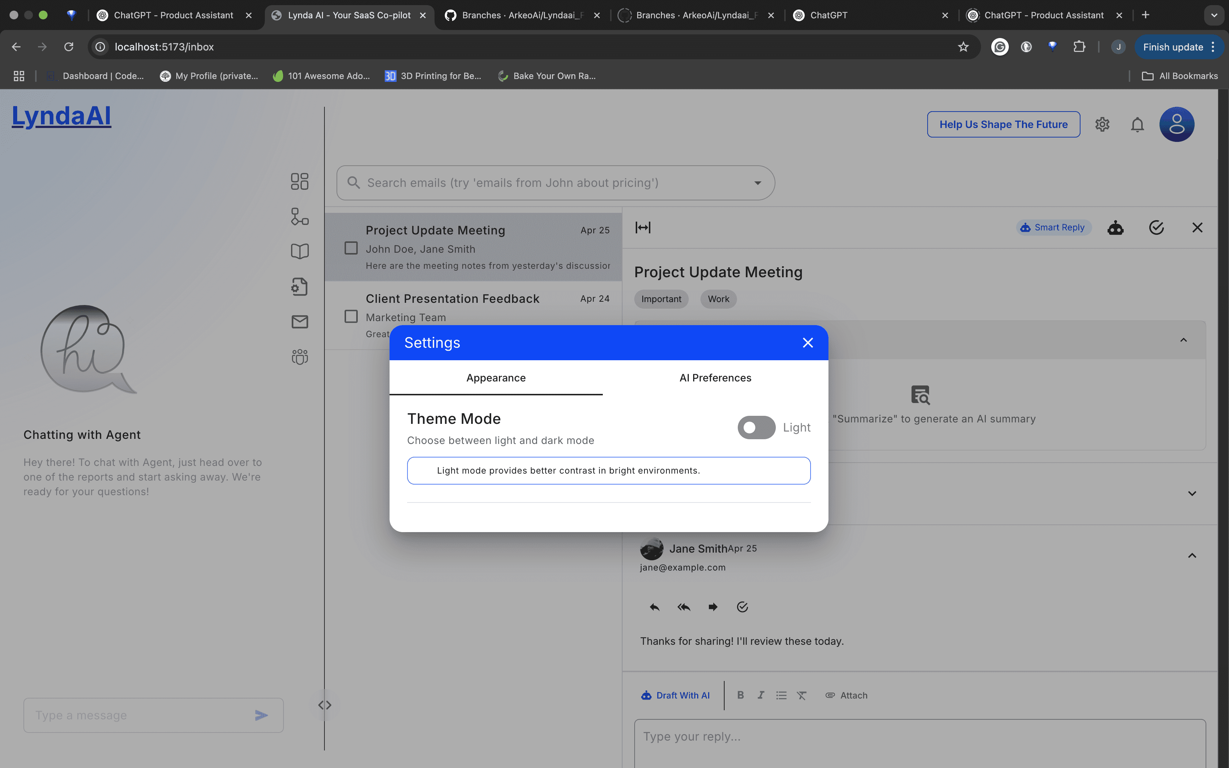
Task: Open the mail inbox sidebar icon
Action: click(x=300, y=321)
